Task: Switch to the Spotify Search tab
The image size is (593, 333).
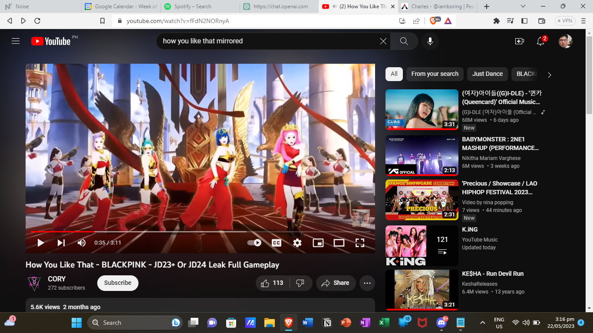Action: pyautogui.click(x=200, y=7)
